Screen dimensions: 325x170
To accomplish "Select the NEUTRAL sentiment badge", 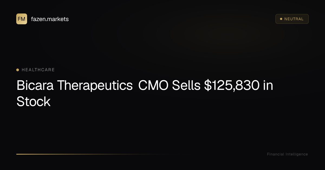I will [292, 19].
